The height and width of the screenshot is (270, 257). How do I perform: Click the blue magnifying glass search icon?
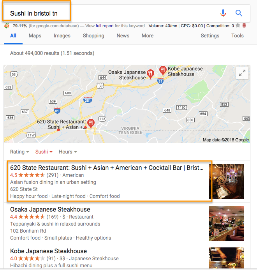239,13
